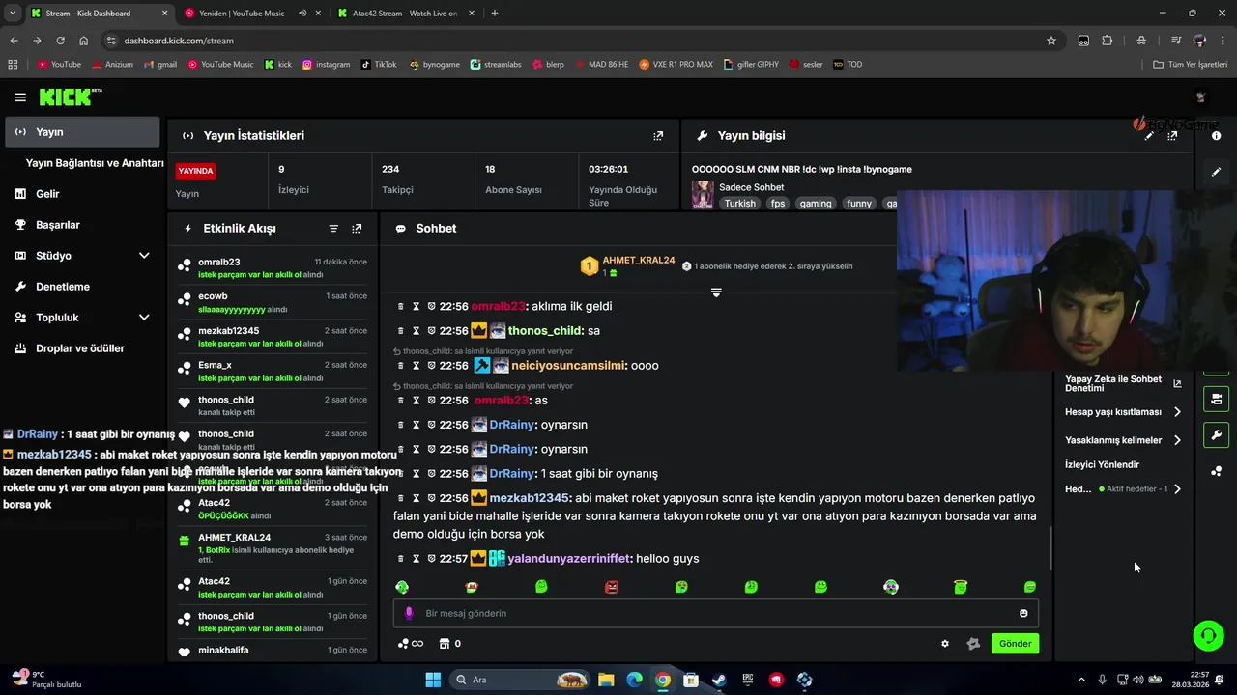The height and width of the screenshot is (695, 1237).
Task: Click username yalandunyazerriniffet in chat
Action: (x=569, y=559)
